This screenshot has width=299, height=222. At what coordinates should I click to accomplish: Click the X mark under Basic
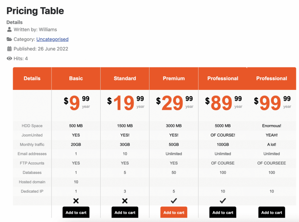pos(76,201)
